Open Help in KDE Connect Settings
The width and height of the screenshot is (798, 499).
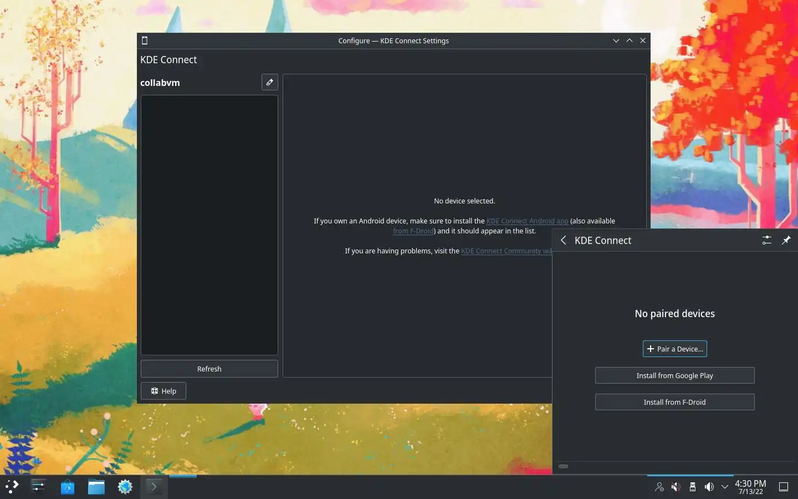click(x=163, y=391)
